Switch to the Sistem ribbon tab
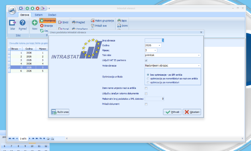 point(39,15)
